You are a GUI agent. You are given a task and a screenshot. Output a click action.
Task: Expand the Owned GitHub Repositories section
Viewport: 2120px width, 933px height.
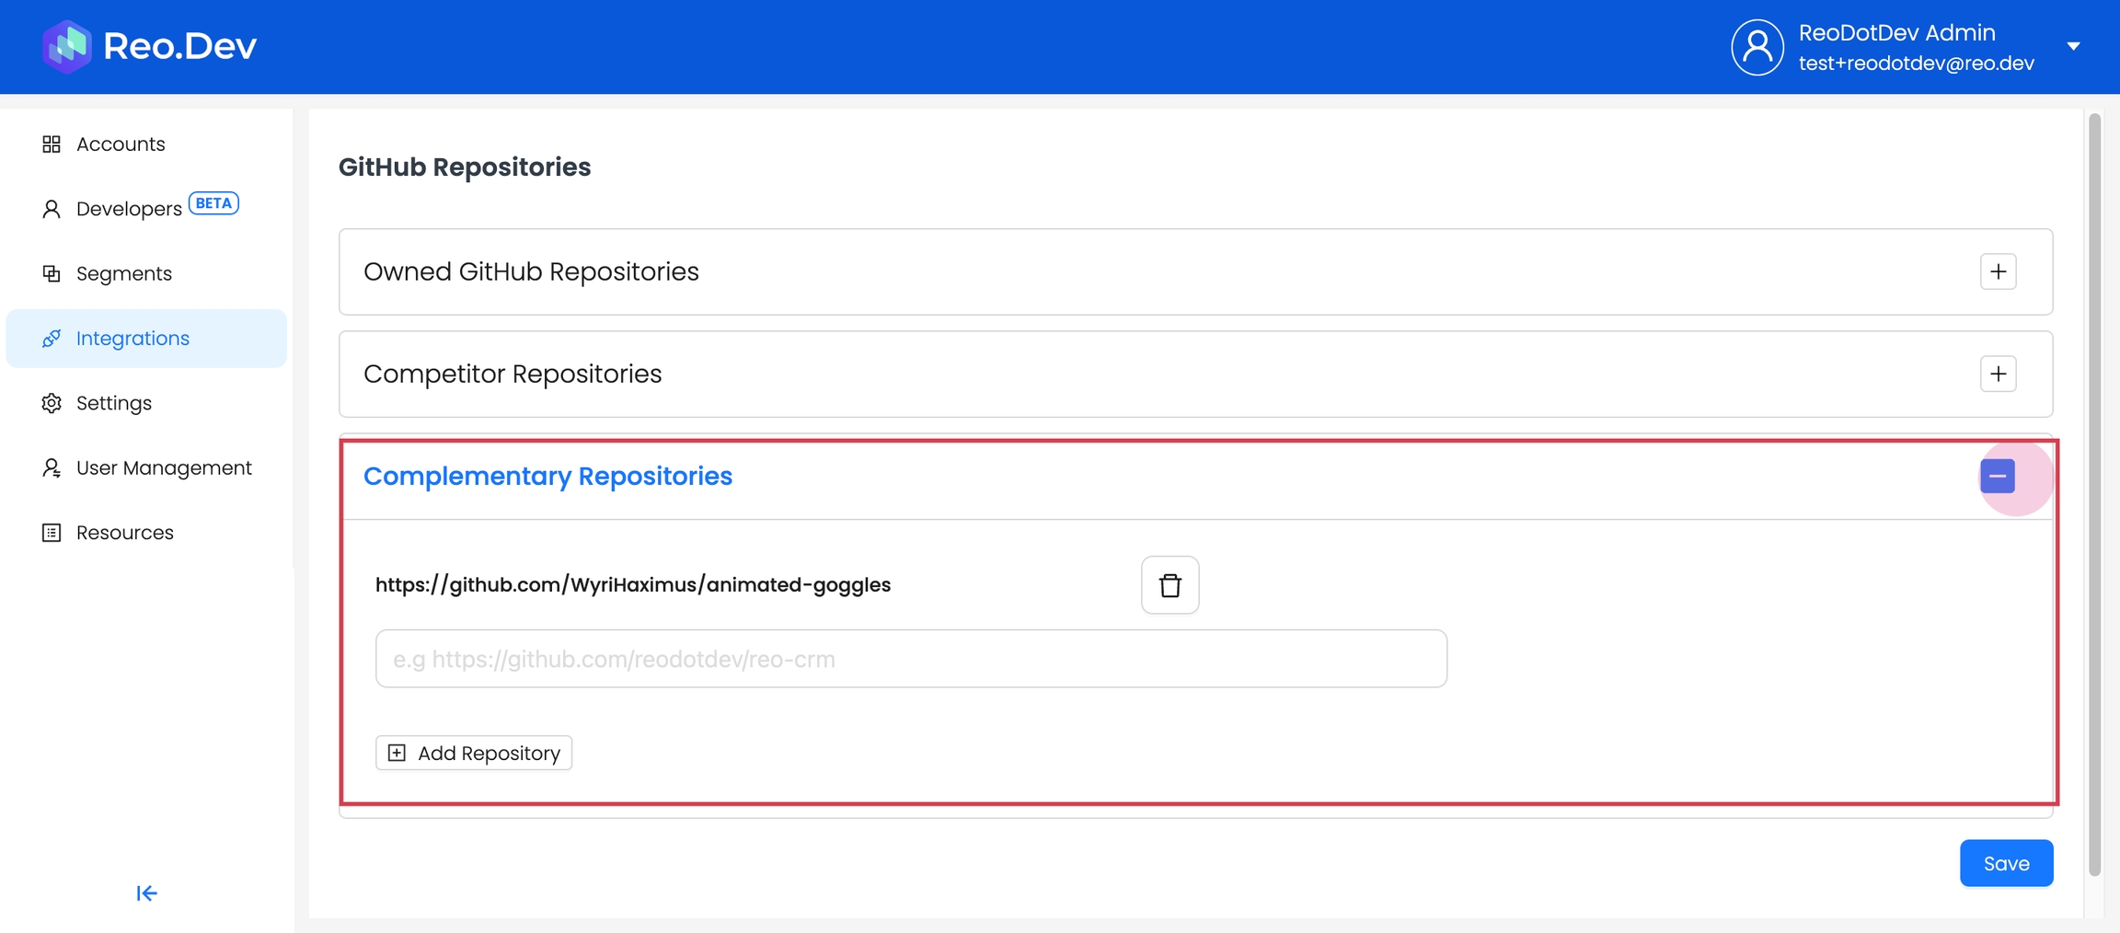pyautogui.click(x=1998, y=271)
